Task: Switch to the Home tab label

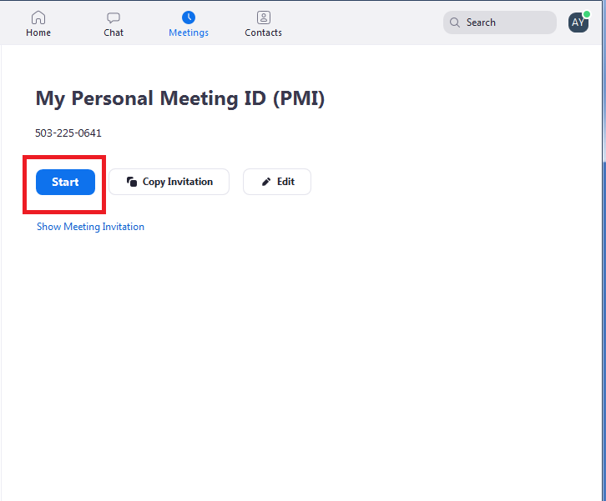Action: click(38, 33)
